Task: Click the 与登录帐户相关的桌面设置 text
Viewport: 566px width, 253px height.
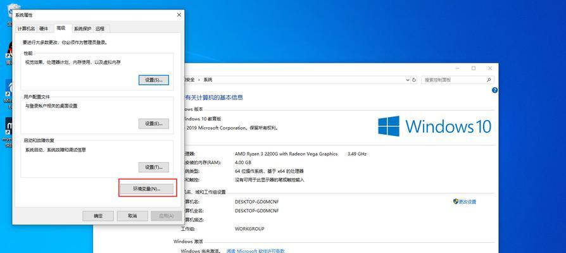Action: (51, 106)
